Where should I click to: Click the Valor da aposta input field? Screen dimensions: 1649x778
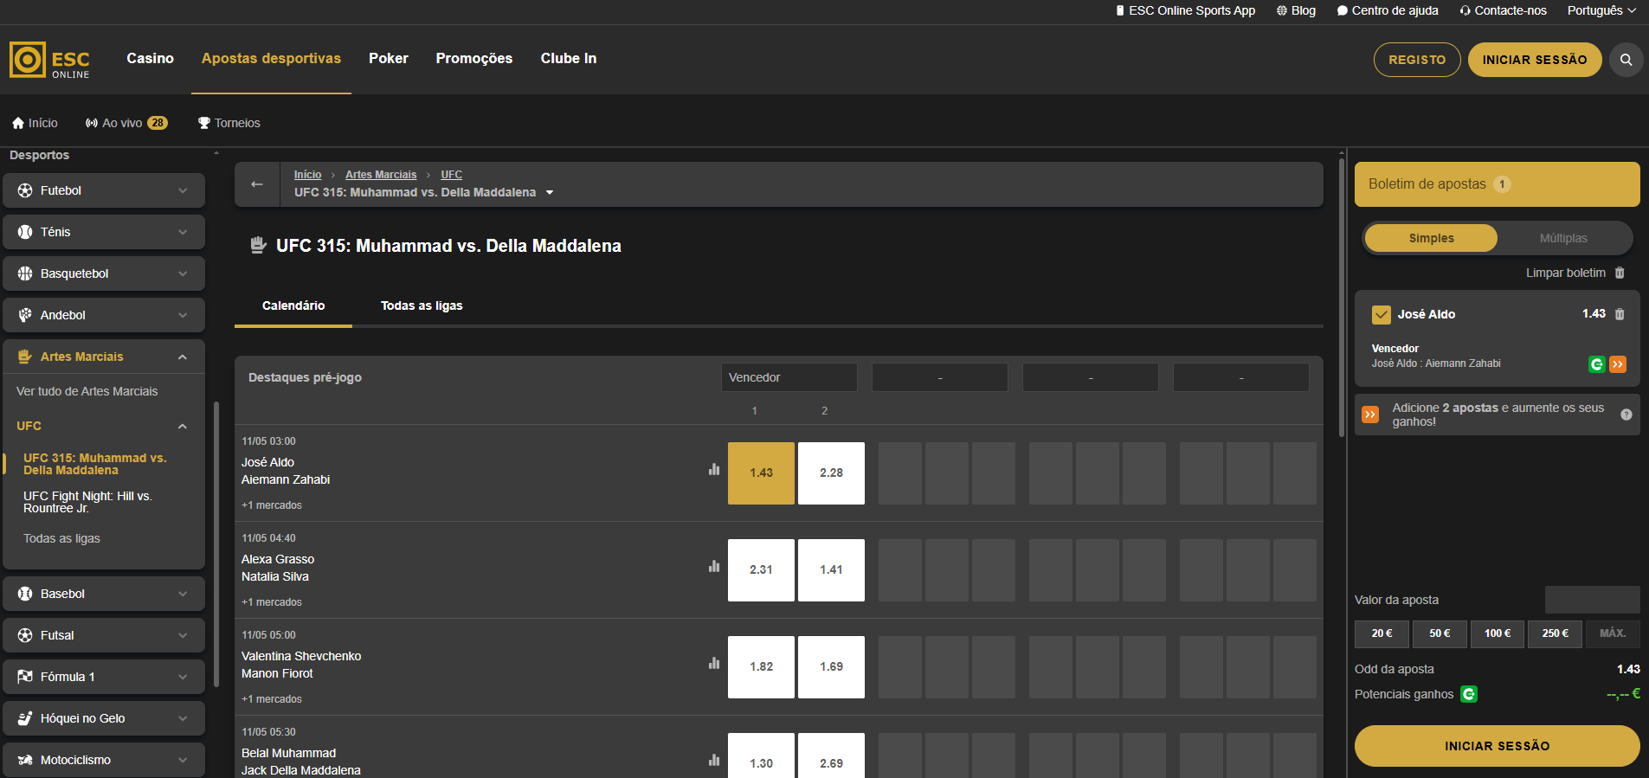pyautogui.click(x=1592, y=600)
